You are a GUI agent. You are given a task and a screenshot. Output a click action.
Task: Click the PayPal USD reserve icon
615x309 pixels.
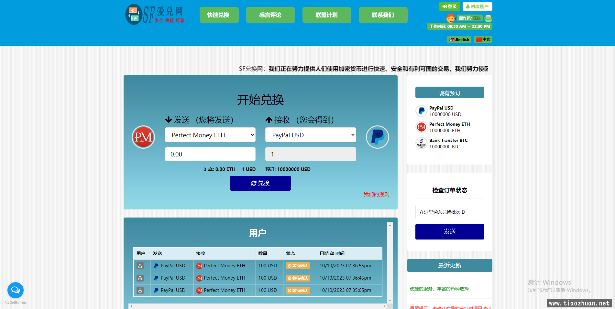[421, 111]
